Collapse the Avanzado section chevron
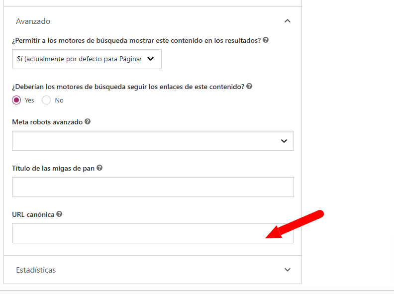The width and height of the screenshot is (394, 294). pyautogui.click(x=288, y=21)
